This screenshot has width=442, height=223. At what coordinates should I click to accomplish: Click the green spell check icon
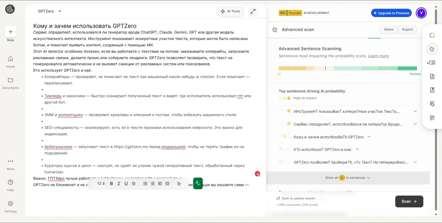[198, 183]
